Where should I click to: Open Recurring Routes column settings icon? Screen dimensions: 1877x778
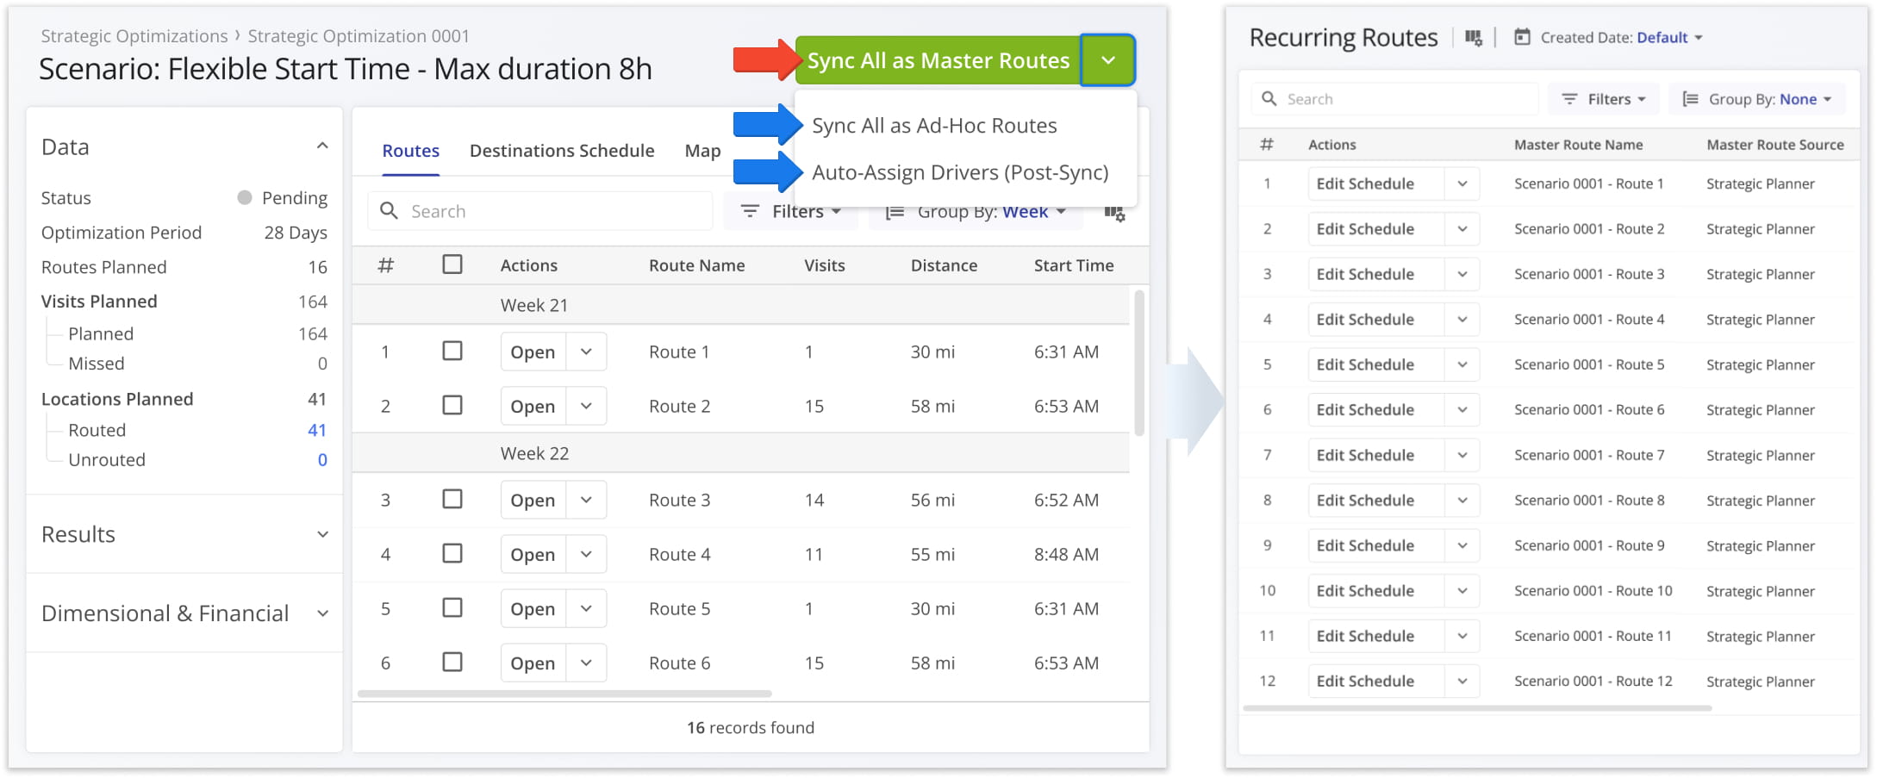[x=1474, y=38]
